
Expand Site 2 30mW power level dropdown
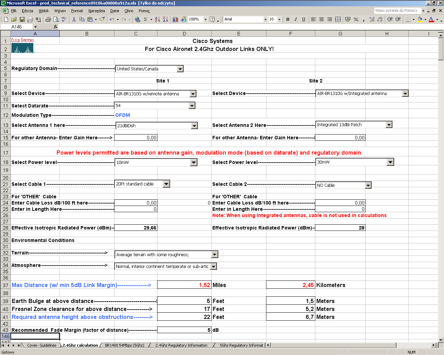coord(390,162)
